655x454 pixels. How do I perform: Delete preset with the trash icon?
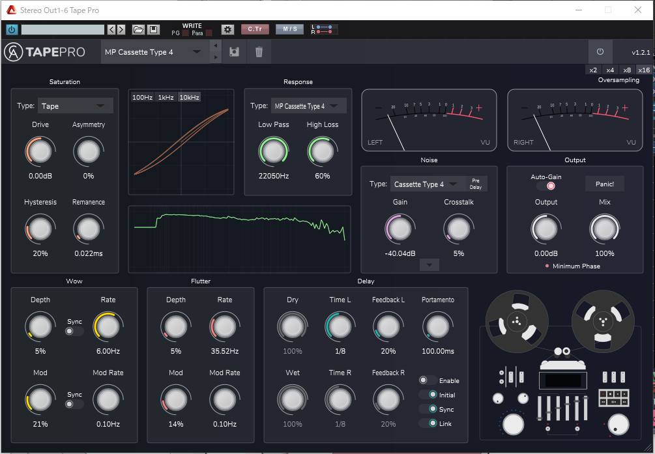pyautogui.click(x=259, y=52)
